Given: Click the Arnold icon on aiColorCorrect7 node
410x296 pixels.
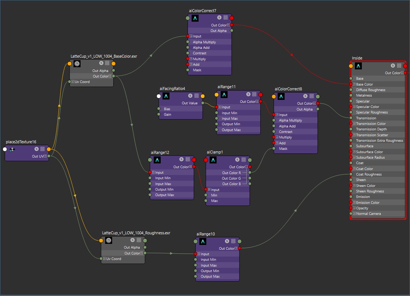Looking at the screenshot, I should coord(195,18).
